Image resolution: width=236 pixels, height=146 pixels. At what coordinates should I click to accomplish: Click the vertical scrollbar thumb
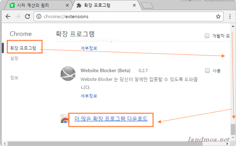pyautogui.click(x=233, y=129)
